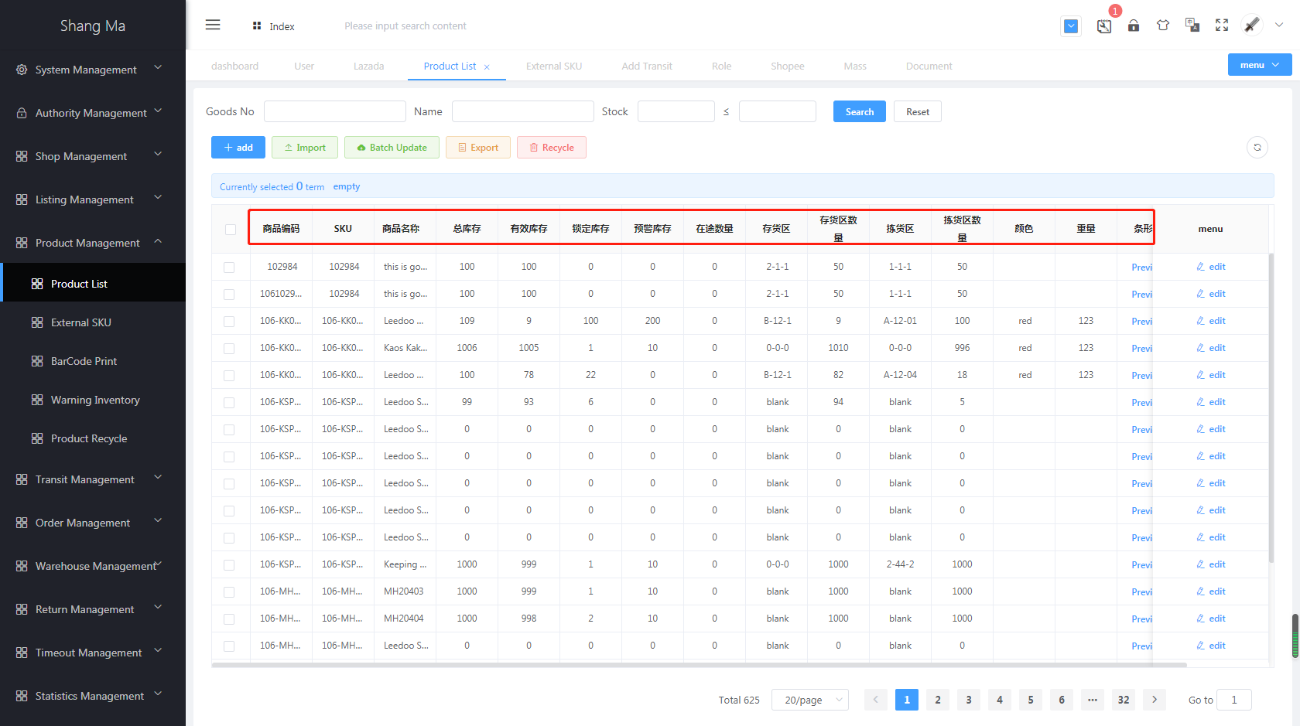Image resolution: width=1300 pixels, height=726 pixels.
Task: Switch to the dashboard tab
Action: click(234, 66)
